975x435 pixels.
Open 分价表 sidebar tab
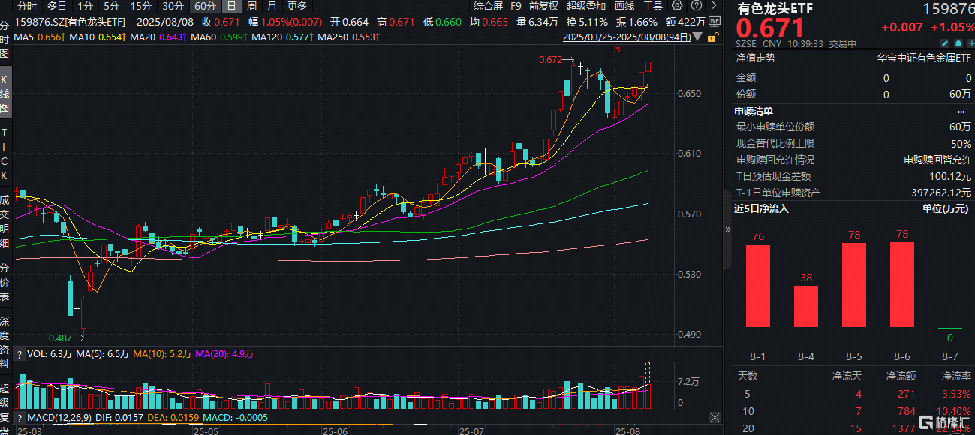tap(5, 283)
